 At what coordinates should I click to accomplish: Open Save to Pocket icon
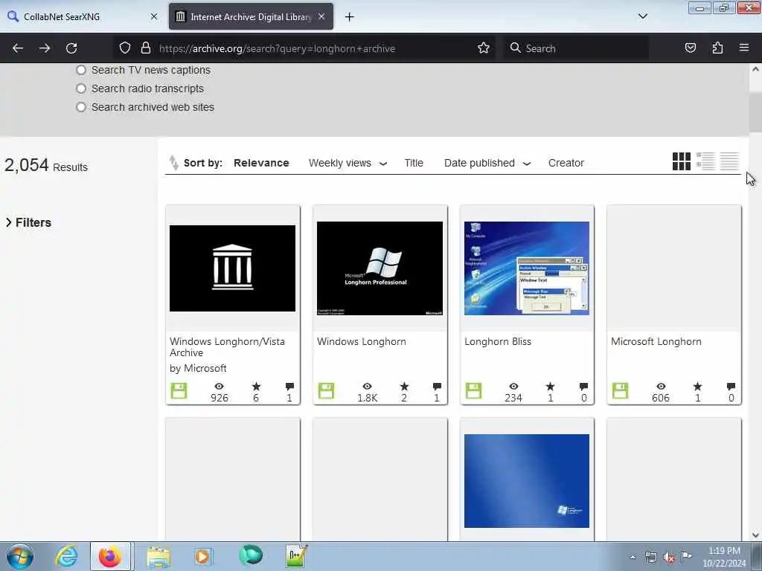[691, 48]
